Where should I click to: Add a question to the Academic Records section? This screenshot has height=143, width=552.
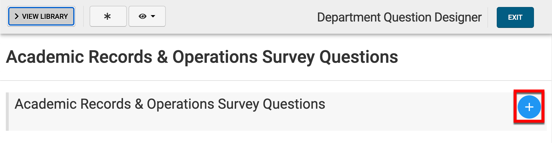pyautogui.click(x=529, y=107)
